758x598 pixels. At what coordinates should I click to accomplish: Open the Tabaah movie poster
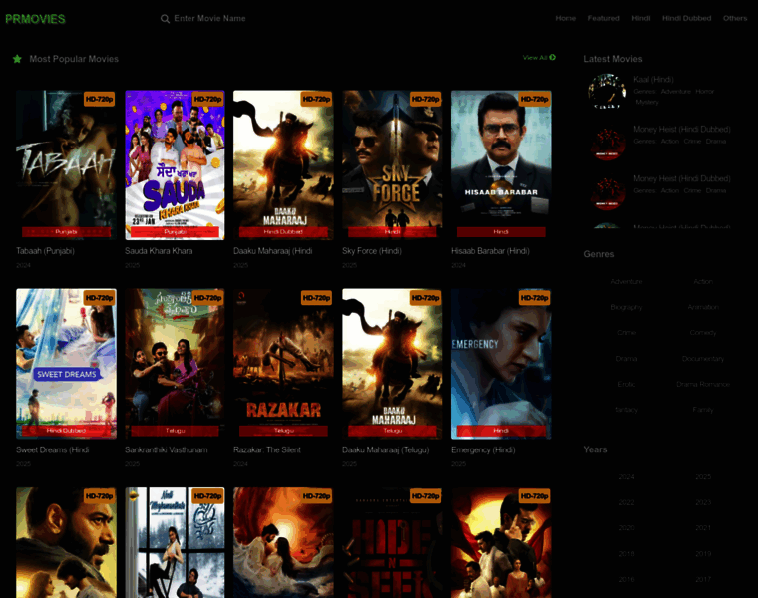pos(66,164)
